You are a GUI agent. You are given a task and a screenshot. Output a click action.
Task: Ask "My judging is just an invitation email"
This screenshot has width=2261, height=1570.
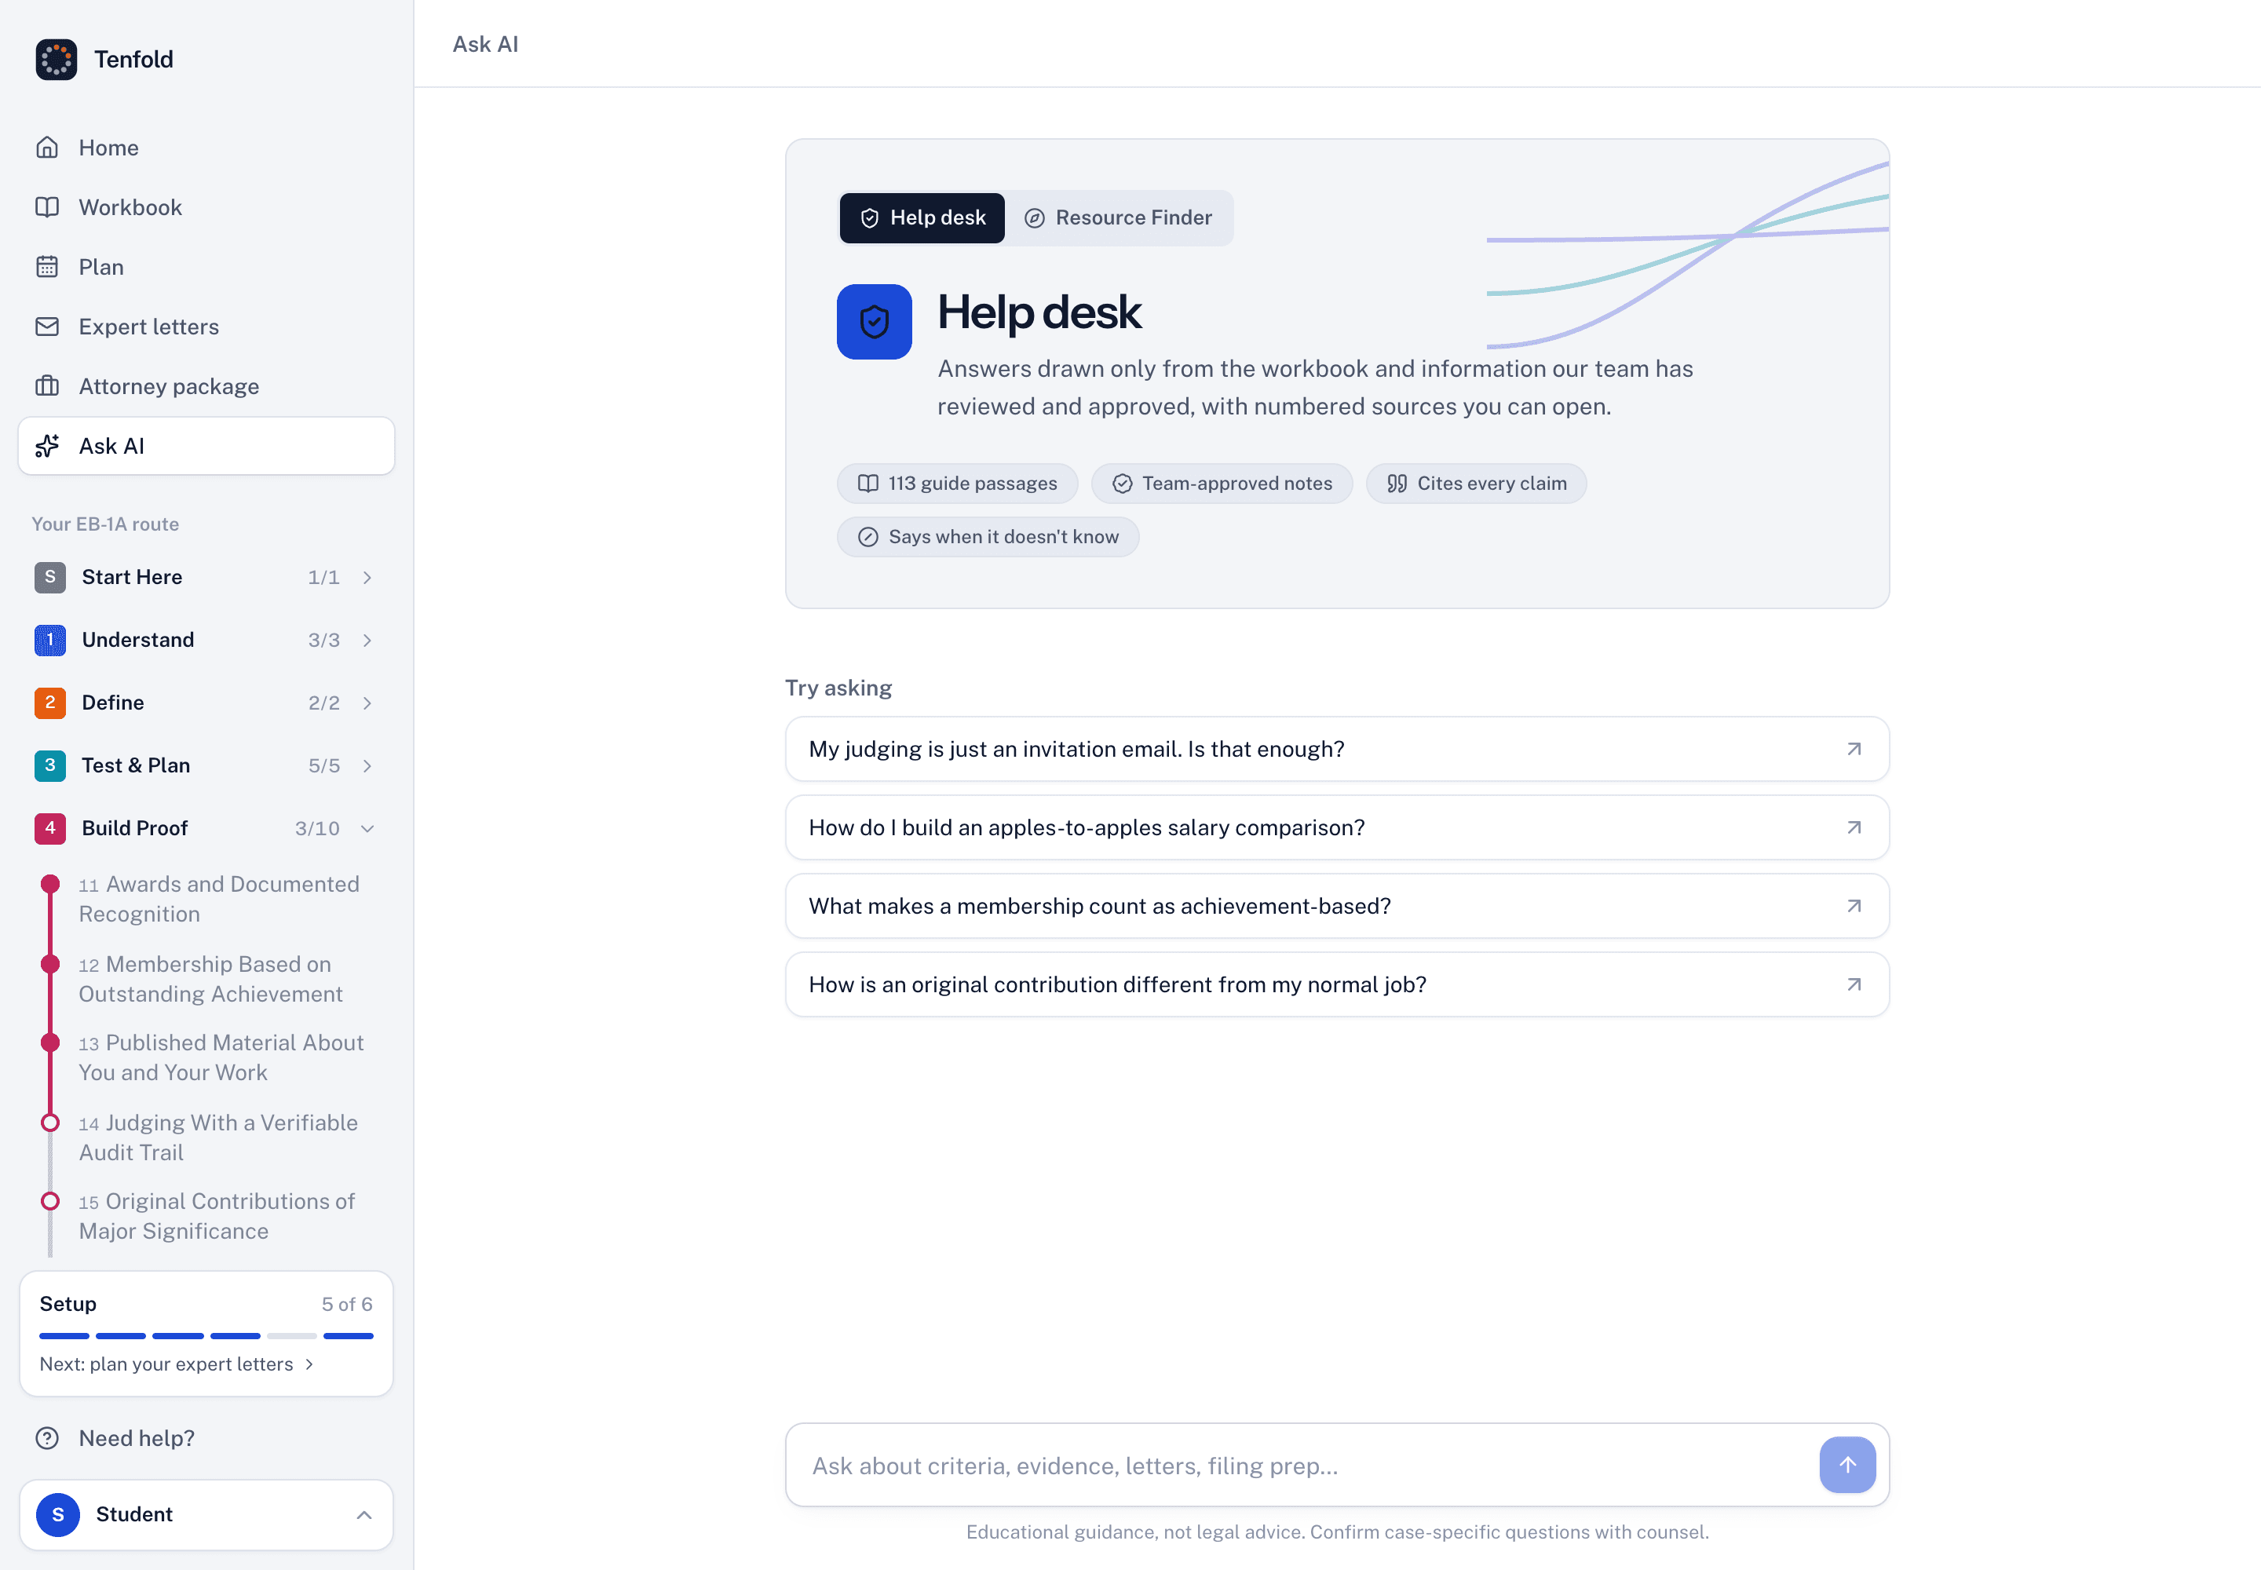point(1336,750)
